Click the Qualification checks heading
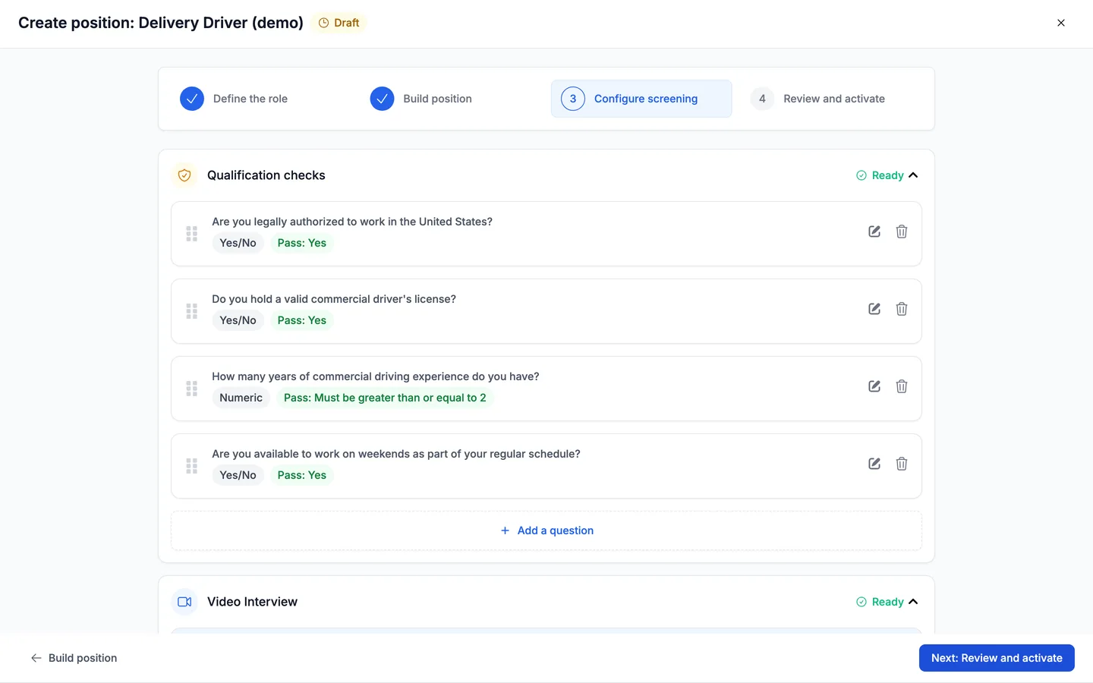 click(266, 175)
